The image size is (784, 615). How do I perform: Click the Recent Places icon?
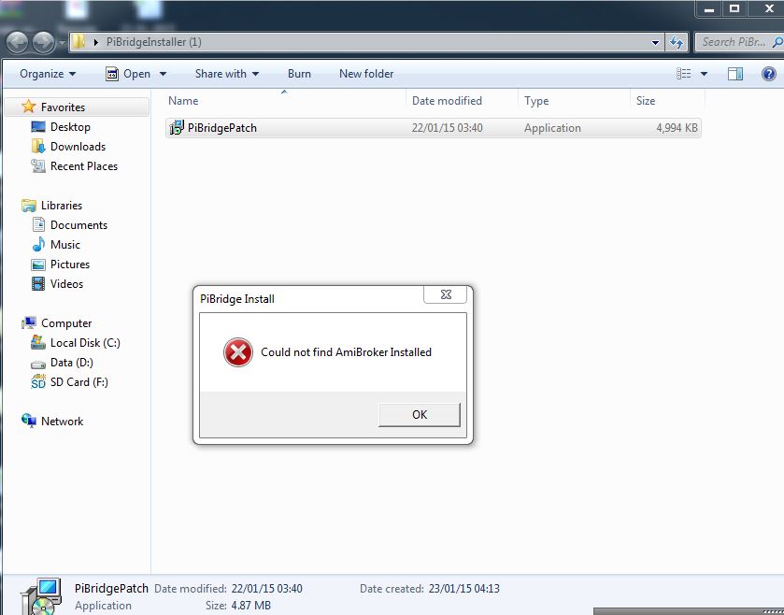pos(38,165)
